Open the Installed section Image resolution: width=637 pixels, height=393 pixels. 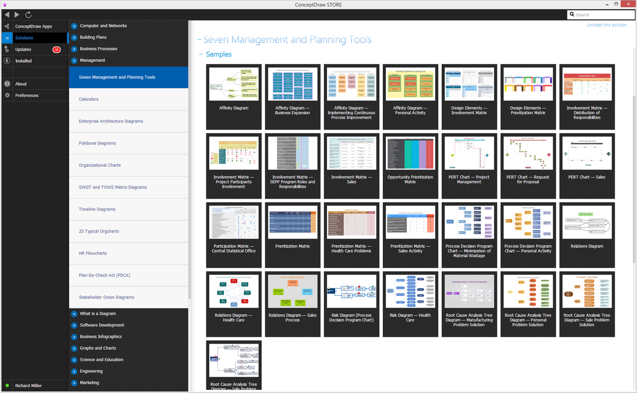[x=23, y=61]
